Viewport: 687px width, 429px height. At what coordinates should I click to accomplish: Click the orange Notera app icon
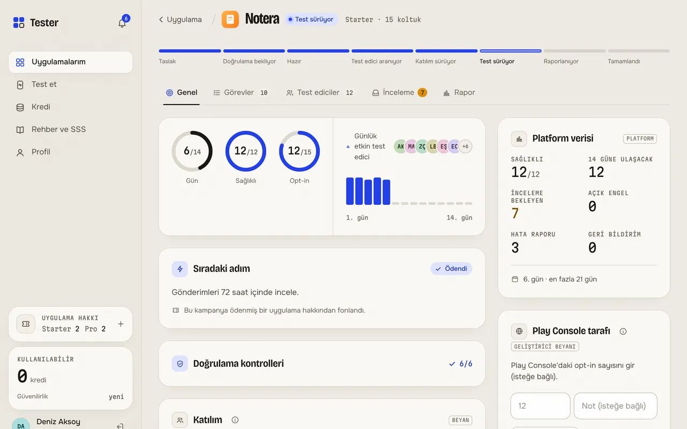click(230, 19)
